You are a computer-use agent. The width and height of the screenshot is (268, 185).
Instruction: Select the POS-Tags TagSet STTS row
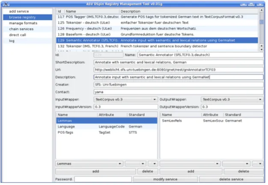click(107, 132)
